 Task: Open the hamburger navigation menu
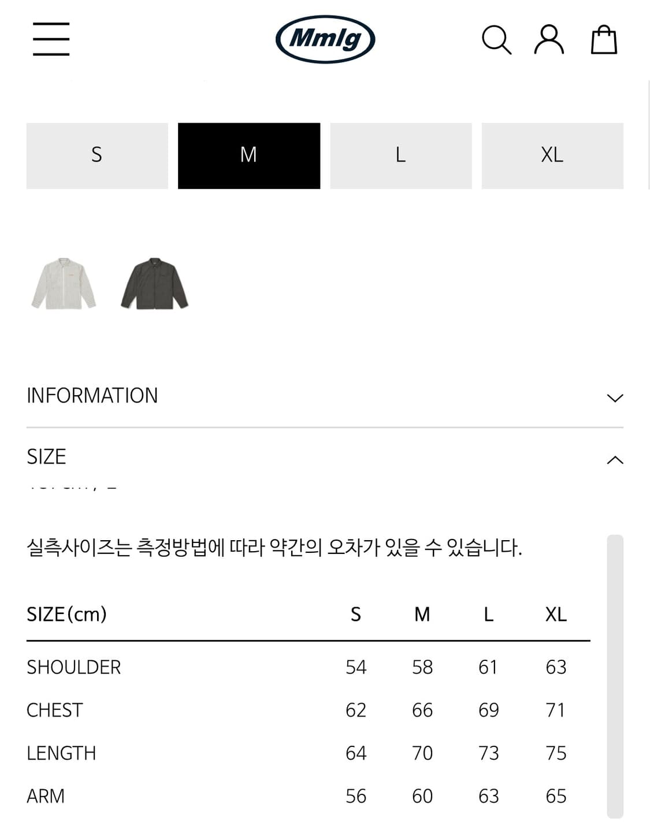click(51, 39)
